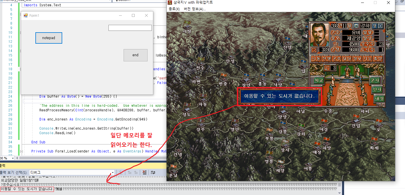This screenshot has width=405, height=195.
Task: Click the 9600 군량 value
Action: pos(350,49)
